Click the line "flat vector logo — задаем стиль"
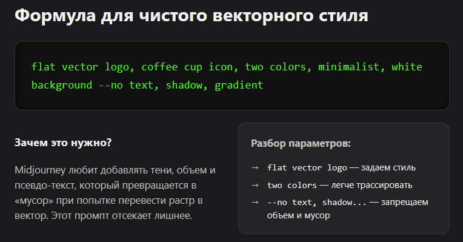Viewport: 463px width, 242px height. coord(341,167)
